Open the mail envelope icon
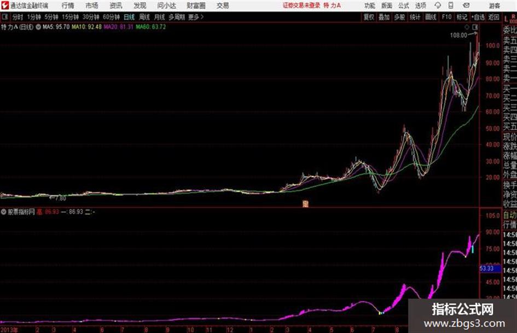The width and height of the screenshot is (517, 333). [x=466, y=5]
